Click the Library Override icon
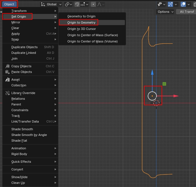This screenshot has height=187, width=196. pyautogui.click(x=7, y=93)
